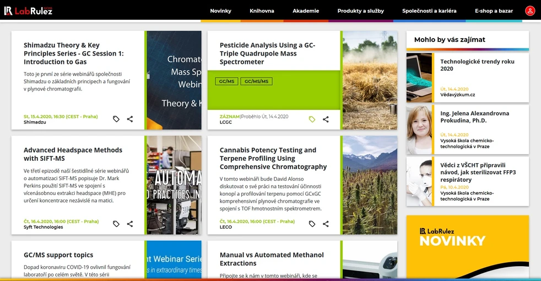Image resolution: width=541 pixels, height=281 pixels.
Task: Click LCGC organizer name
Action: (226, 122)
